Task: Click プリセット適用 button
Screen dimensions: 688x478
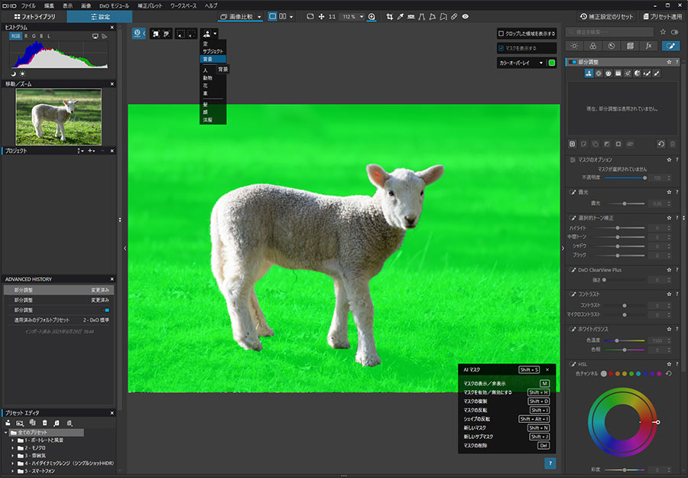Action: [x=663, y=17]
